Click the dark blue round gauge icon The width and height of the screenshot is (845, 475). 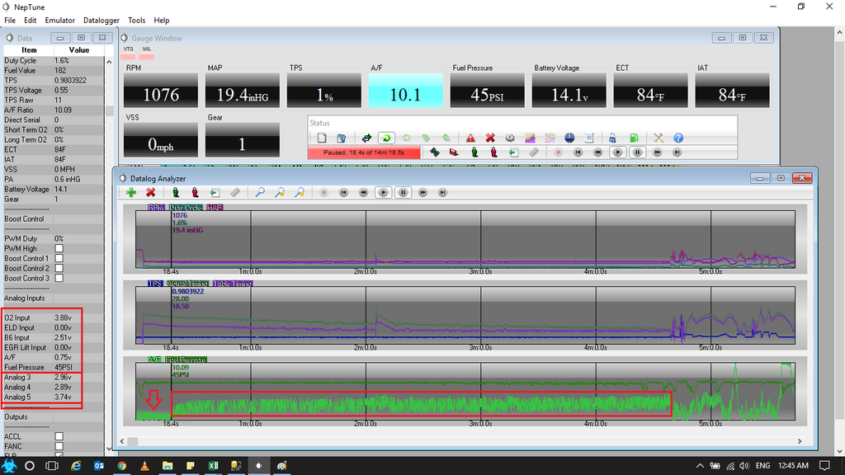[x=569, y=138]
